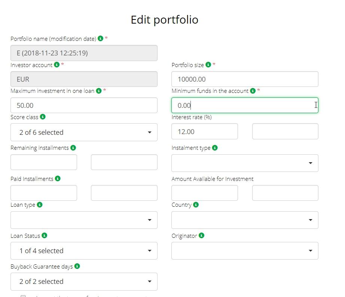345x297 pixels.
Task: Open the Score class dropdown
Action: 84,132
